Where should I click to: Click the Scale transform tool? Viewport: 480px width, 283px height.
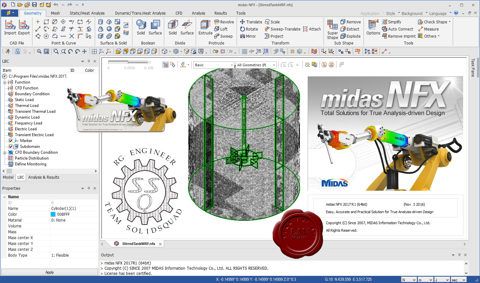[272, 22]
